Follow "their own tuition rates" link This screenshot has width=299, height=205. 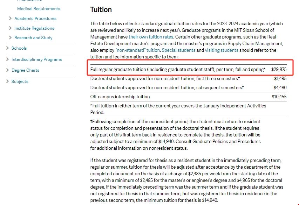click(x=151, y=37)
